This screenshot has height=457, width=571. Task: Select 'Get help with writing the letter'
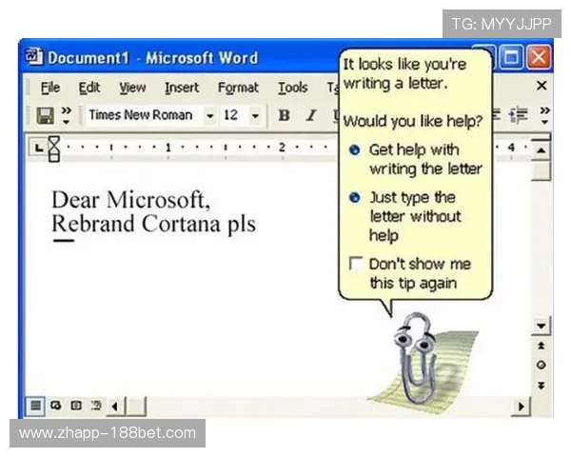point(354,149)
